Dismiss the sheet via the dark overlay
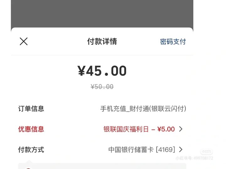Screen dimensions: 226x169 tap(102, 14)
